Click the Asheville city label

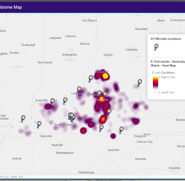141,159
